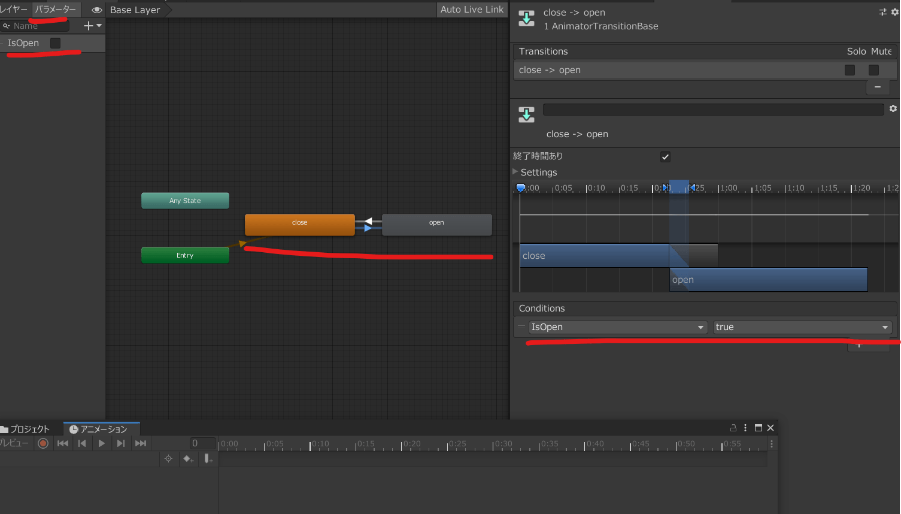Uncheck the 終了時間あり (Has Exit Time) checkbox
This screenshot has height=514, width=901.
click(x=665, y=157)
